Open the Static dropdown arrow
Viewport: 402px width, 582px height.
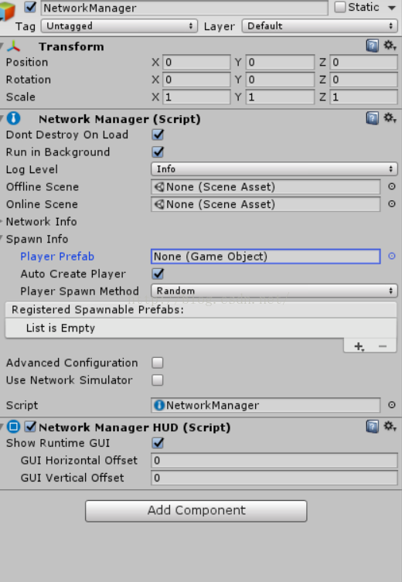click(x=392, y=8)
